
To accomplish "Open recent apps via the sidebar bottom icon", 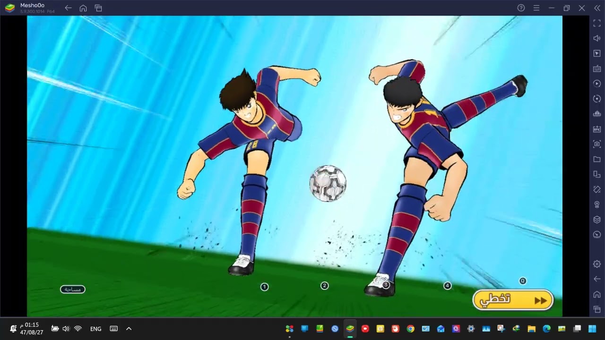I will 597,309.
